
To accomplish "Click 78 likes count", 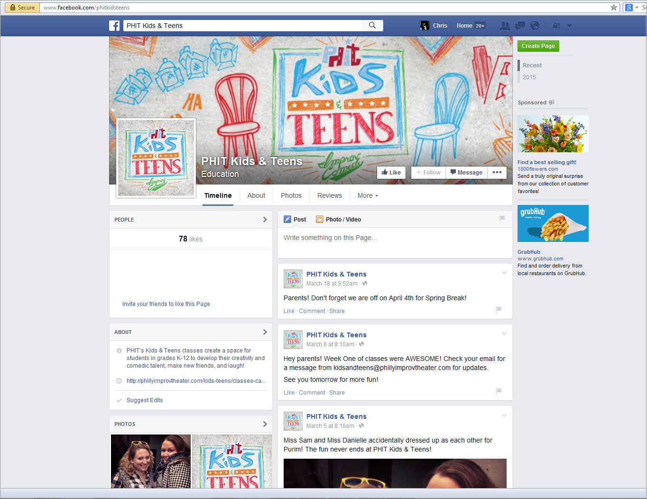I will pos(191,239).
